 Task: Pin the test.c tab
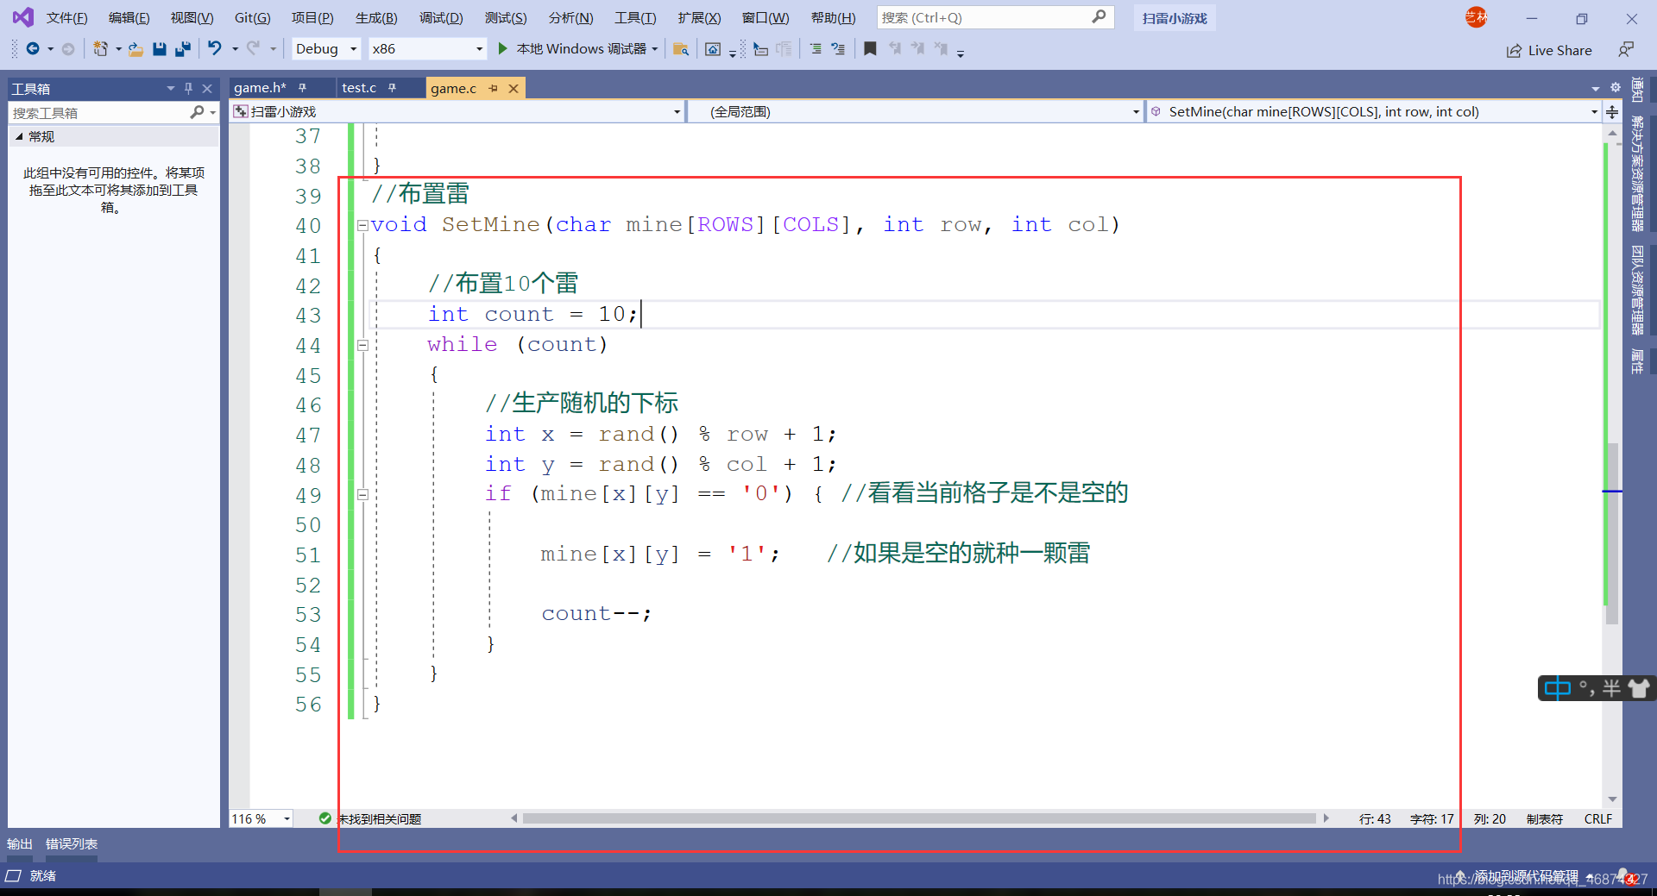pos(392,88)
